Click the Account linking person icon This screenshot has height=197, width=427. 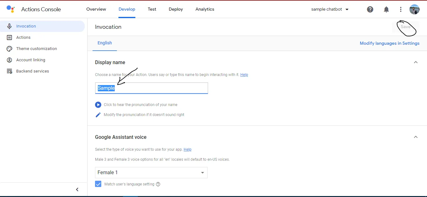[x=9, y=60]
